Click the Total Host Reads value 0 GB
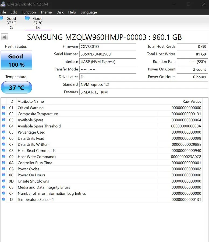The width and height of the screenshot is (209, 242). pos(192,47)
